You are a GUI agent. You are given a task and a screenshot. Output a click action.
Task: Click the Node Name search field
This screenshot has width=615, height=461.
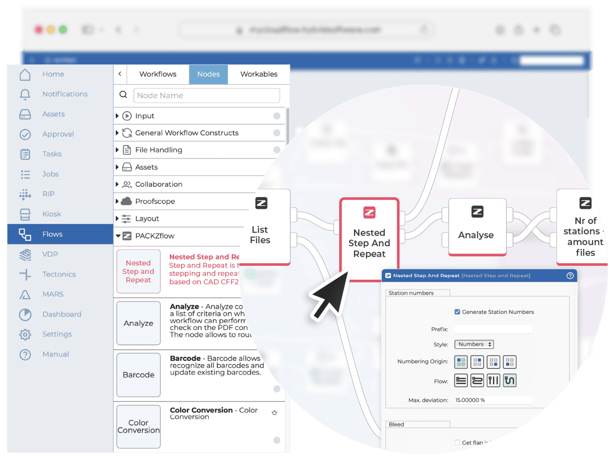207,96
